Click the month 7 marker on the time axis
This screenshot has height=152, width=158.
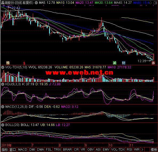[x=32, y=145]
